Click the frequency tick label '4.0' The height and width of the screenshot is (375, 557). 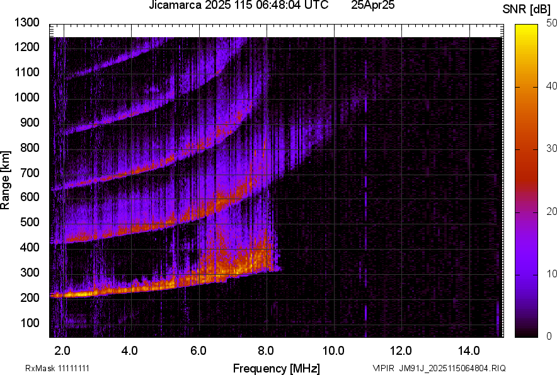tap(130, 351)
